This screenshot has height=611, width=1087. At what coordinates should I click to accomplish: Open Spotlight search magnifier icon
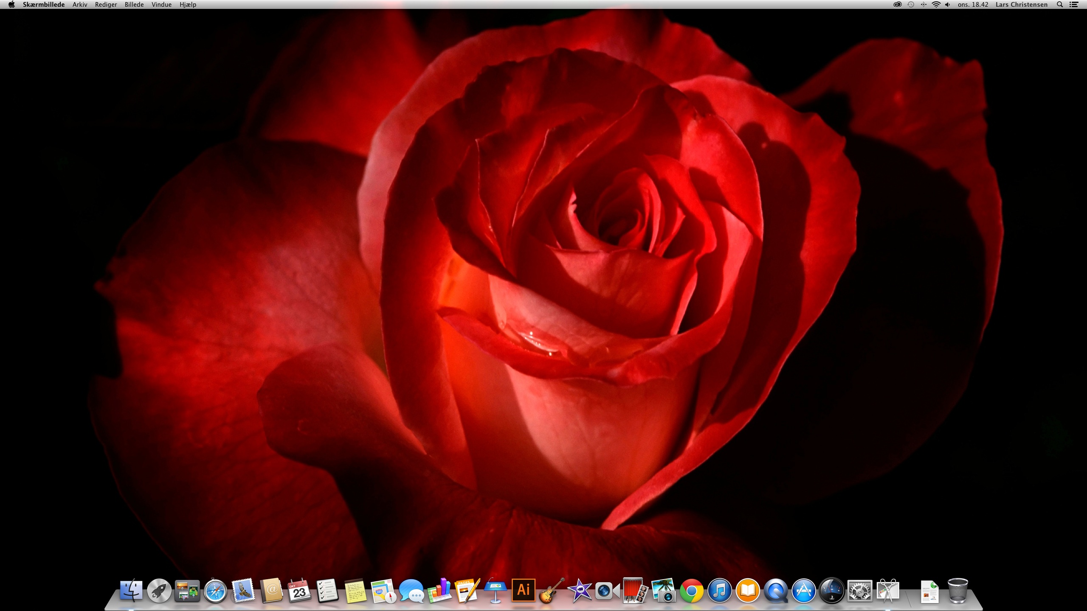point(1060,5)
